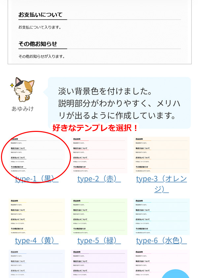This screenshot has width=198, height=278.
Task: Select the red type-2 template thumbnail
Action: pyautogui.click(x=99, y=155)
